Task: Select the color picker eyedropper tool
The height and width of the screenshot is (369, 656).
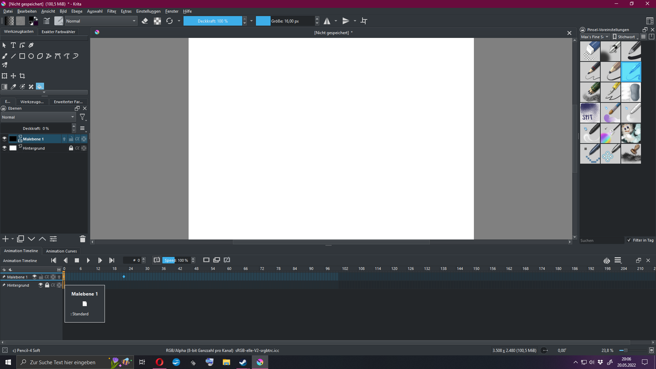Action: [13, 87]
